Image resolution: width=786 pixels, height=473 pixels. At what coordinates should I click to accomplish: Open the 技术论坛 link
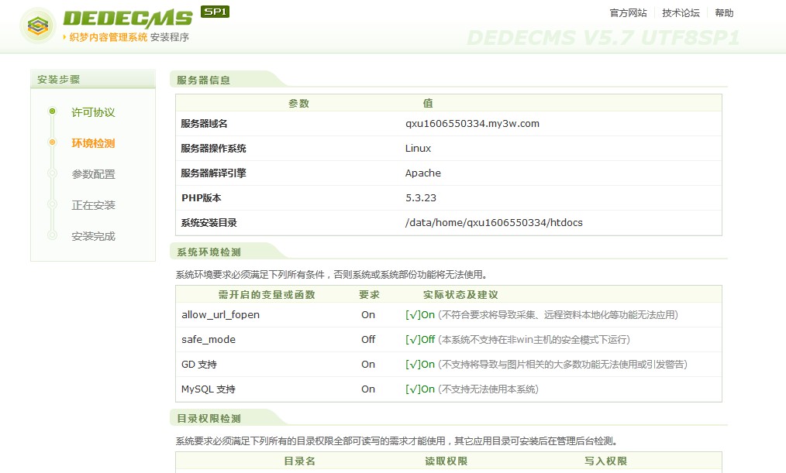[681, 13]
